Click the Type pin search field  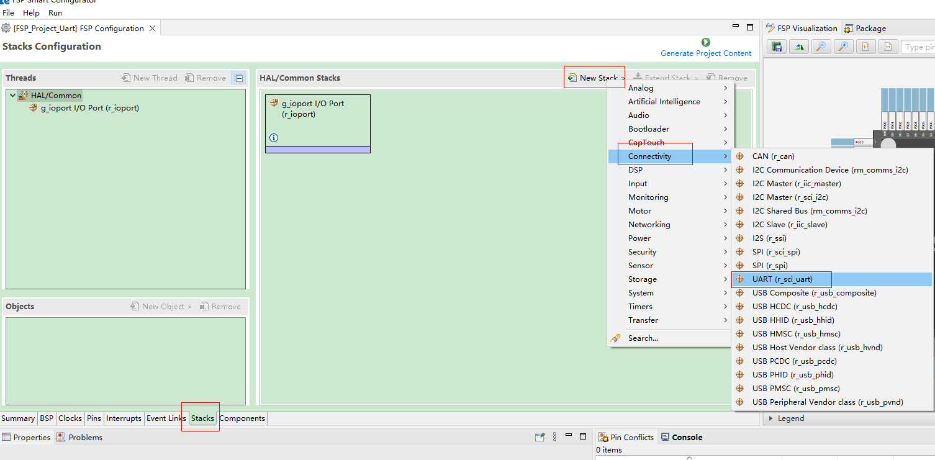[918, 47]
